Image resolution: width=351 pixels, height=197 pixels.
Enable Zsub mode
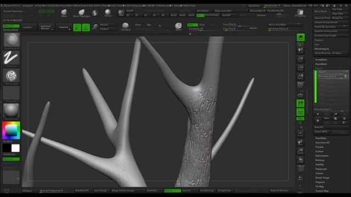(x=202, y=25)
